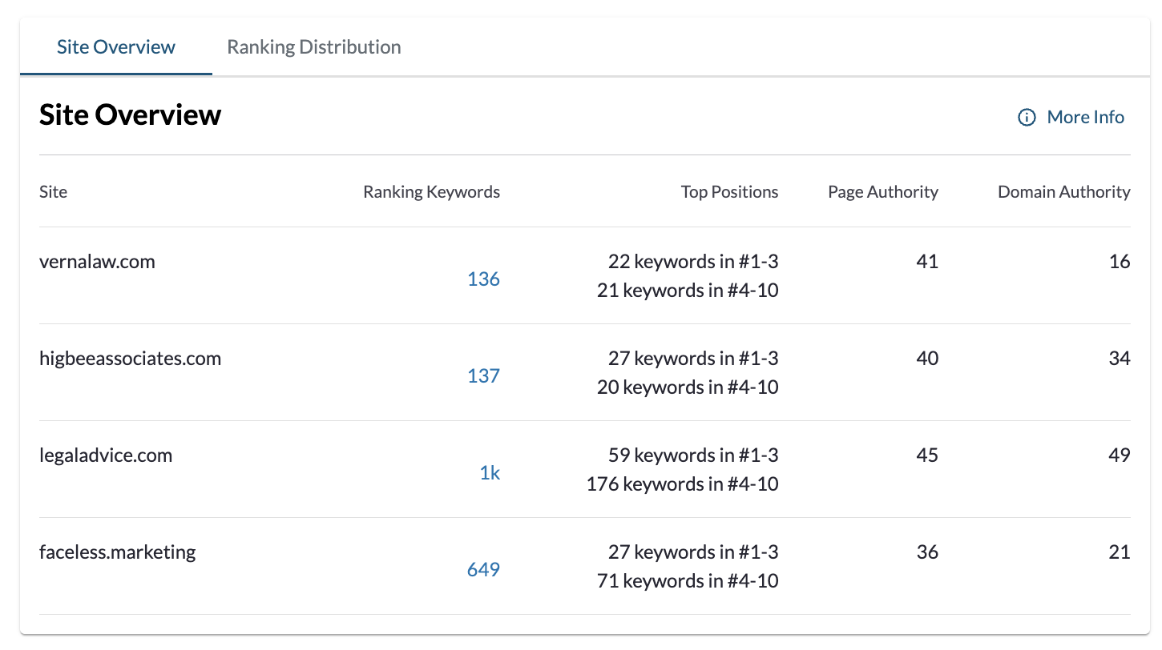Click the Domain Authority column header

pyautogui.click(x=1063, y=192)
